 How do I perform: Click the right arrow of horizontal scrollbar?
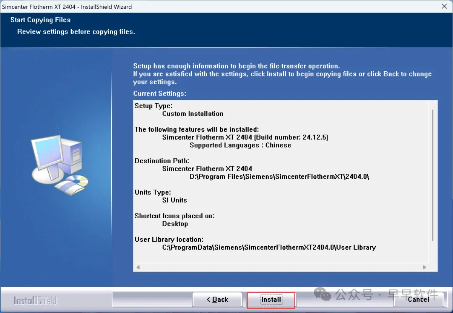point(424,267)
